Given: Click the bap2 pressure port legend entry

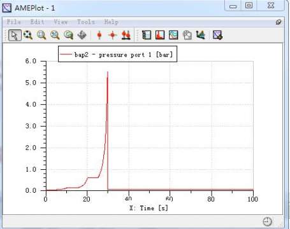Looking at the screenshot, I should coord(117,54).
